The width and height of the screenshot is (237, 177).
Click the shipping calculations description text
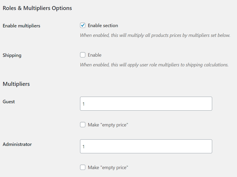tap(154, 65)
